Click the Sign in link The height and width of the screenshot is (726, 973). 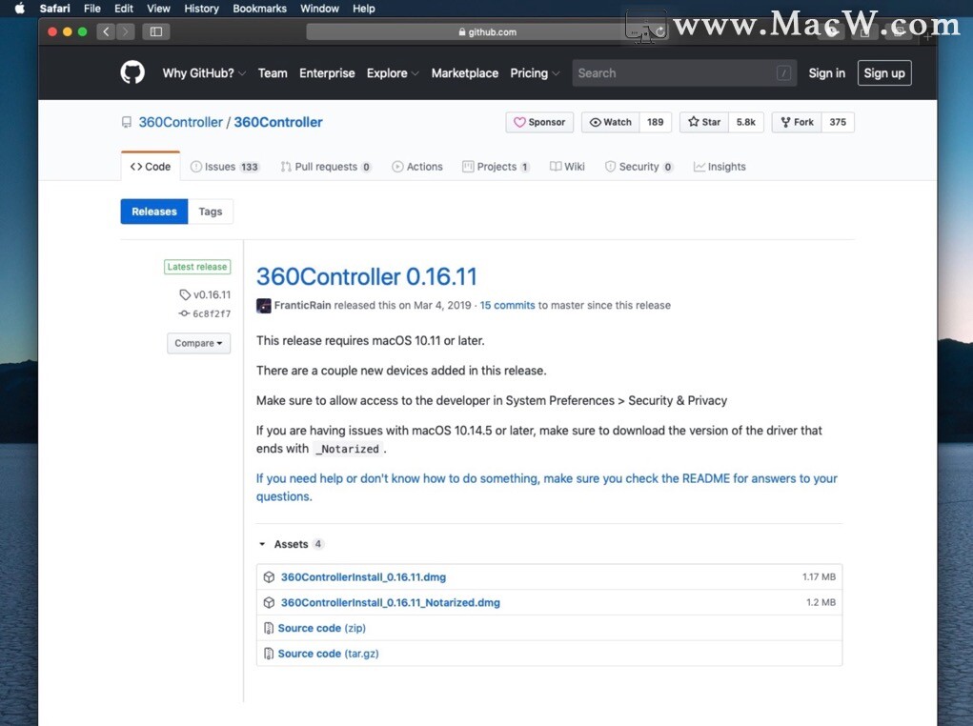pyautogui.click(x=826, y=73)
